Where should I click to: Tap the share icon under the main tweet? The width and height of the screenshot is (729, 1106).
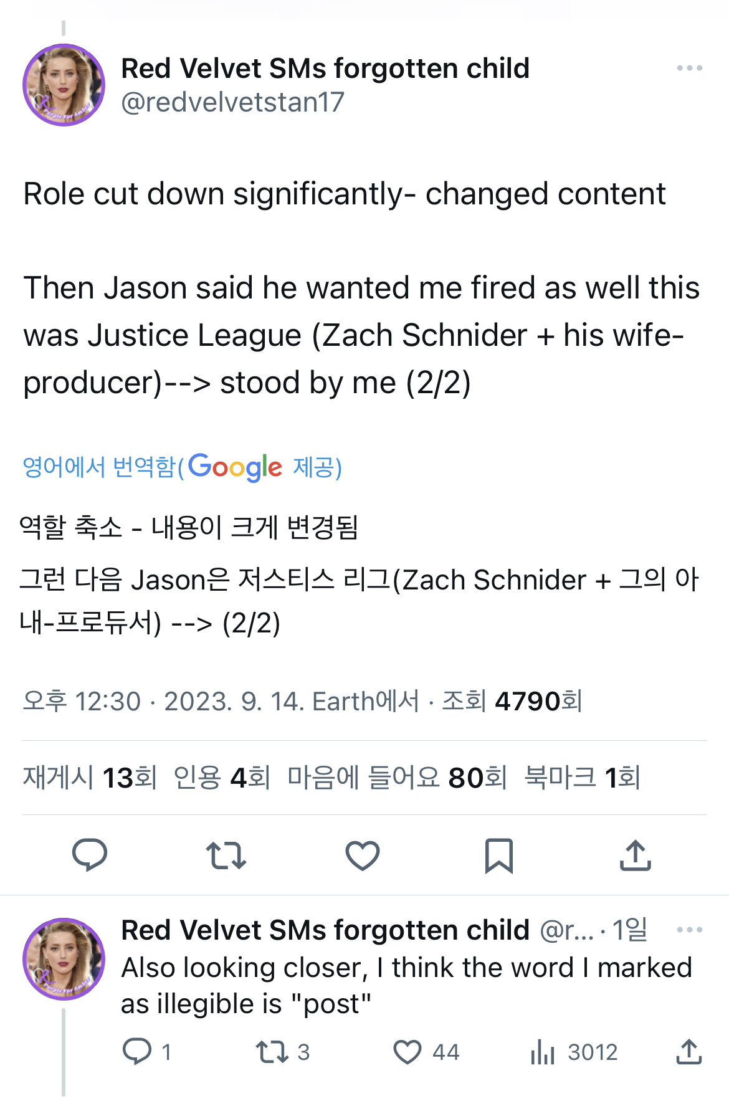click(635, 855)
